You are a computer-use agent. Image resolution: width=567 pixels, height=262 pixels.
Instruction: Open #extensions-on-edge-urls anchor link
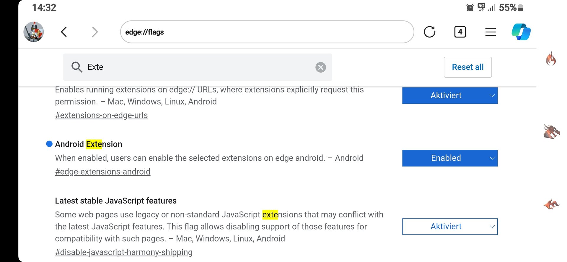click(x=101, y=115)
